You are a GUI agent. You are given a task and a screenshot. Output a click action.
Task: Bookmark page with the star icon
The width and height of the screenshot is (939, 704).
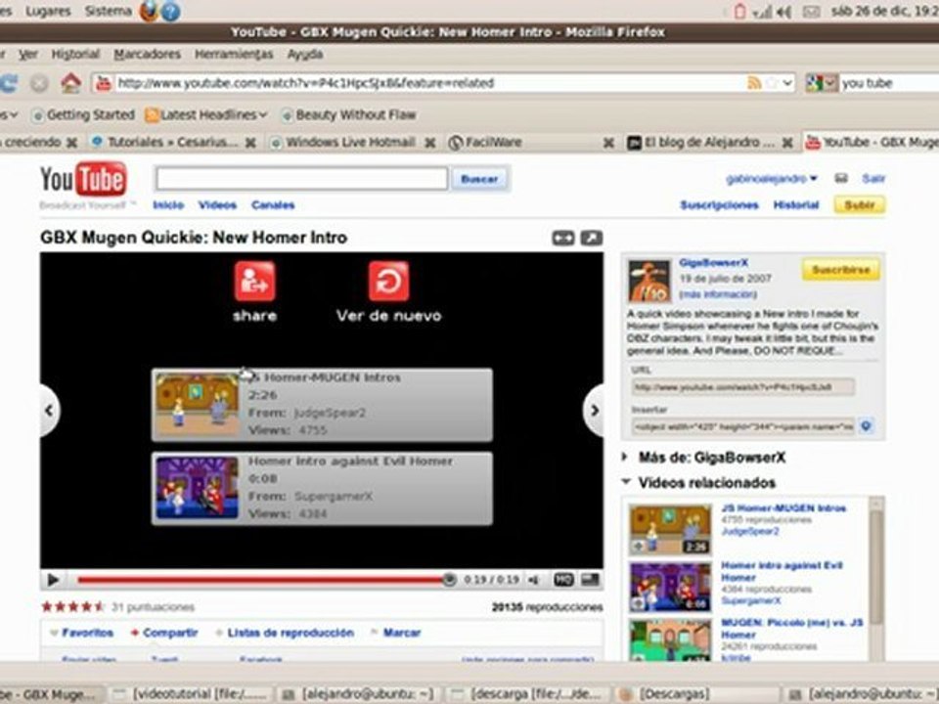[772, 82]
